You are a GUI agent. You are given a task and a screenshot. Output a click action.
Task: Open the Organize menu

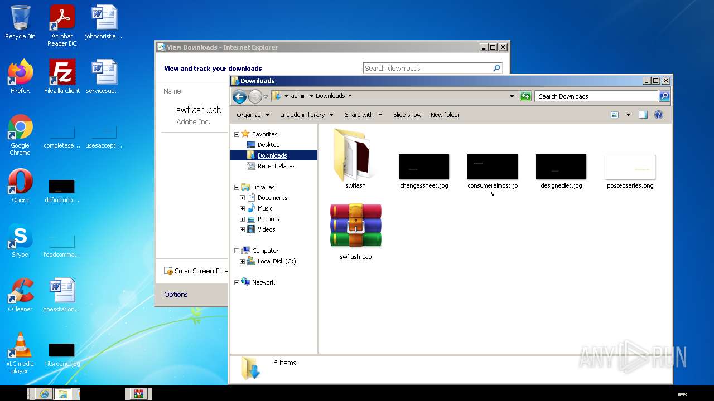click(253, 115)
